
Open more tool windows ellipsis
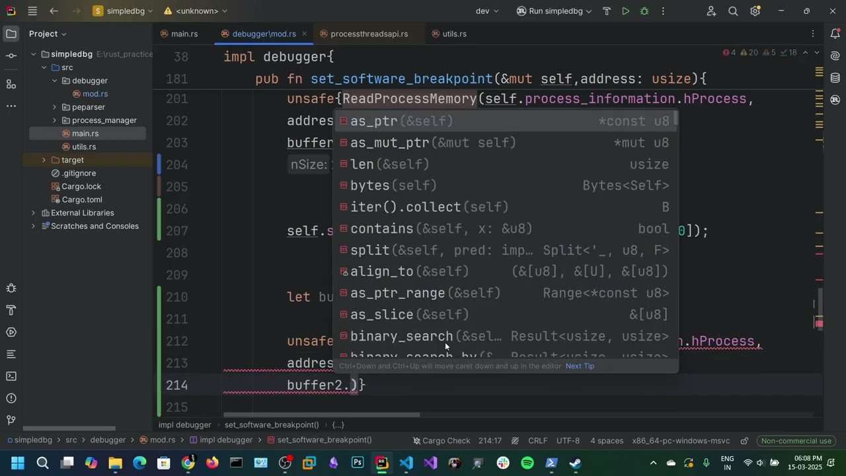click(x=11, y=106)
